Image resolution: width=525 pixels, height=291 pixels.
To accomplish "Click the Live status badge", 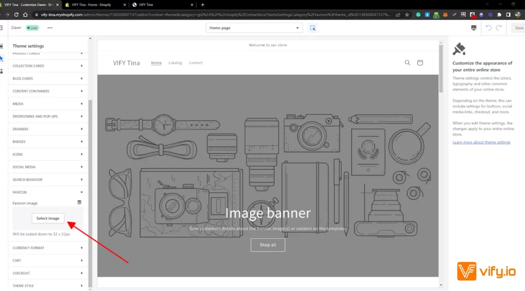I will [32, 28].
